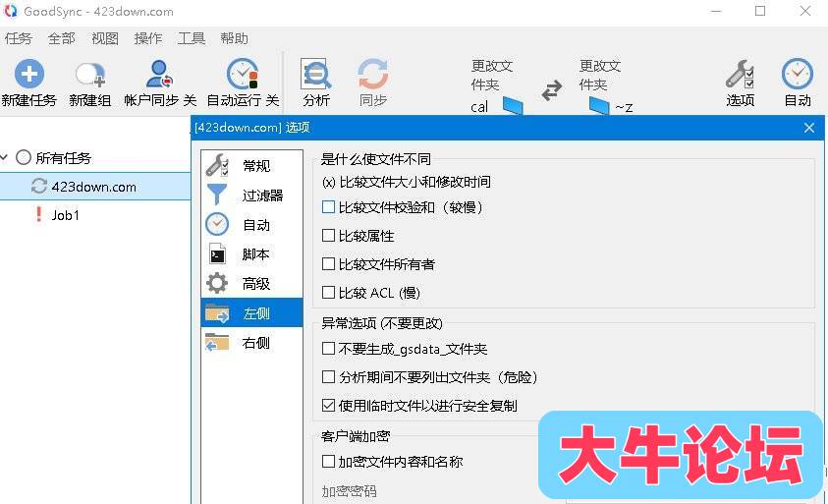The image size is (828, 504).
Task: Maximize the GoodSync window
Action: click(x=760, y=11)
